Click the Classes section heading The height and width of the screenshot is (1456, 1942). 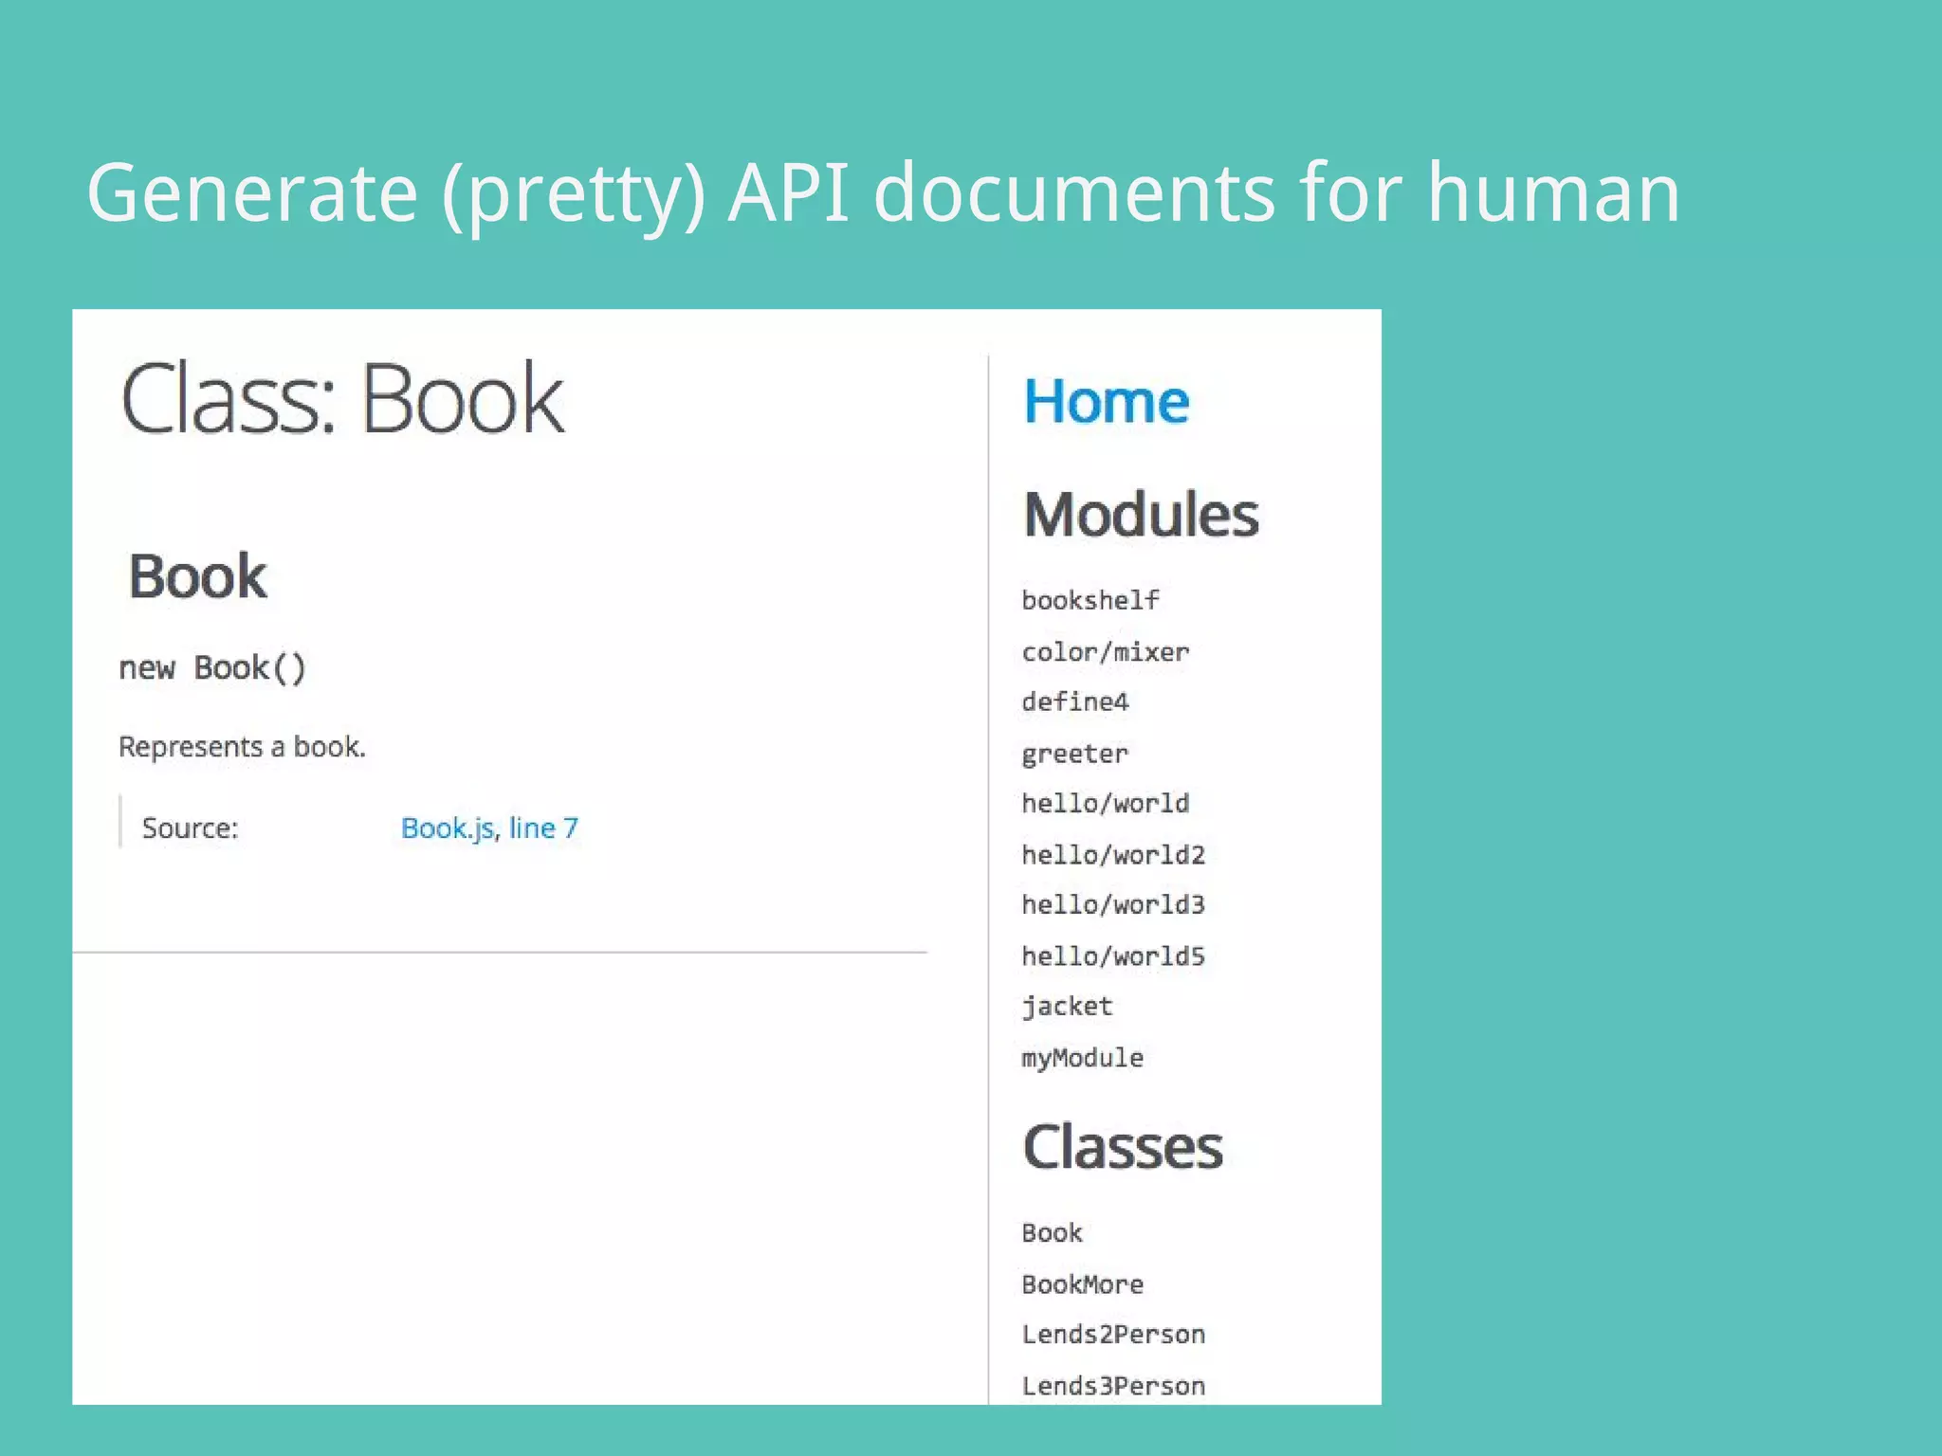[1123, 1147]
